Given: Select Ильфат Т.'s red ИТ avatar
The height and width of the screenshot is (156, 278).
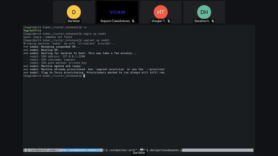Looking at the screenshot, I should [x=161, y=12].
